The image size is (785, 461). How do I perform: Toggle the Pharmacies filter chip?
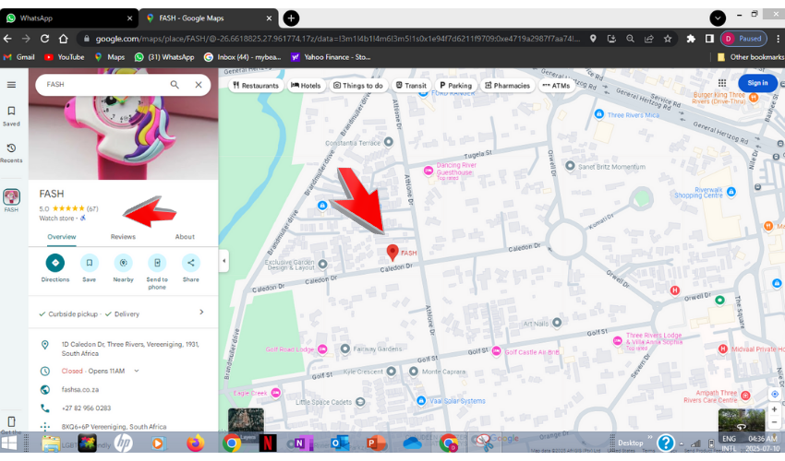[x=507, y=86]
